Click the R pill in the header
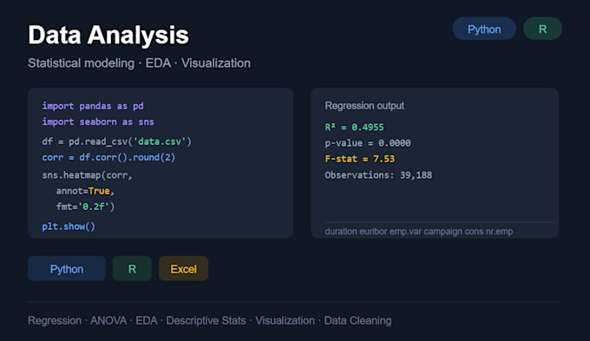590x341 pixels. (x=542, y=29)
